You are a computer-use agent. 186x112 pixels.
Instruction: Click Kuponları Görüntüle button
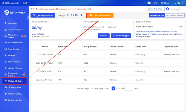(x=100, y=15)
